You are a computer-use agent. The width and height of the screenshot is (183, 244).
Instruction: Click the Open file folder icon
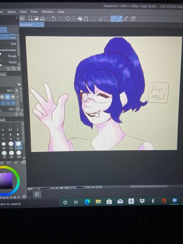tap(36, 19)
